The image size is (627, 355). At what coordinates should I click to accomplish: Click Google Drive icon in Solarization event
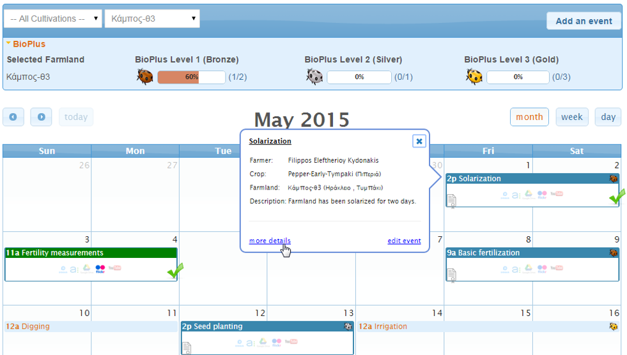click(x=529, y=194)
